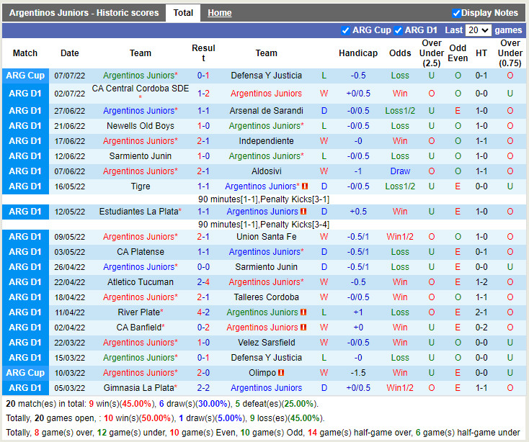
Task: Select the Total tab
Action: coord(183,13)
